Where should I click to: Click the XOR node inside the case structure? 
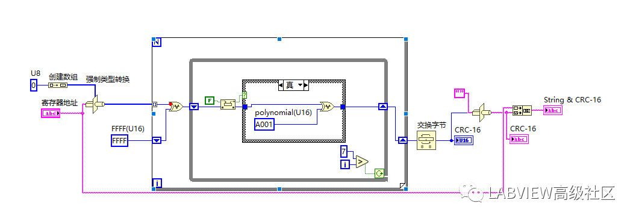pyautogui.click(x=327, y=107)
